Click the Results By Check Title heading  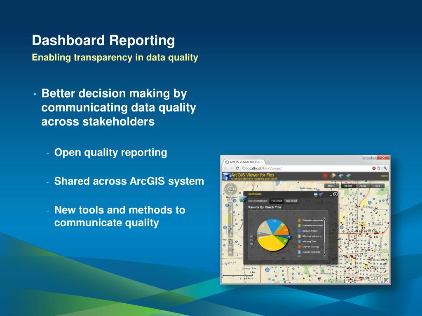265,207
